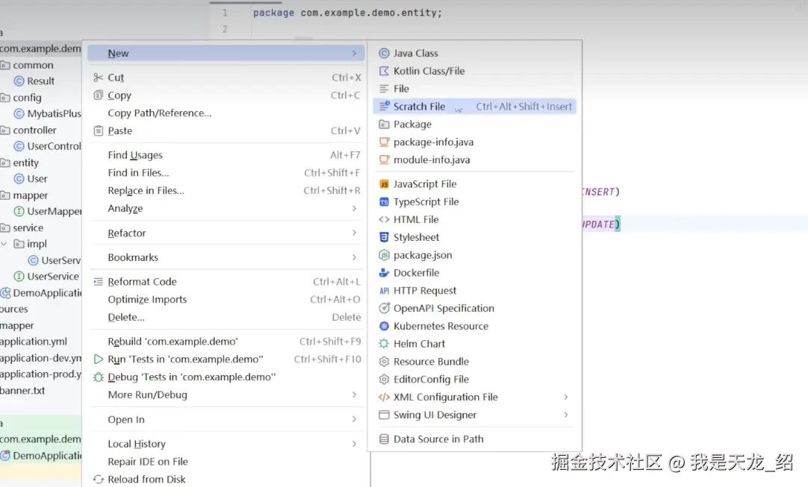
Task: Click the package.json icon
Action: (x=384, y=255)
